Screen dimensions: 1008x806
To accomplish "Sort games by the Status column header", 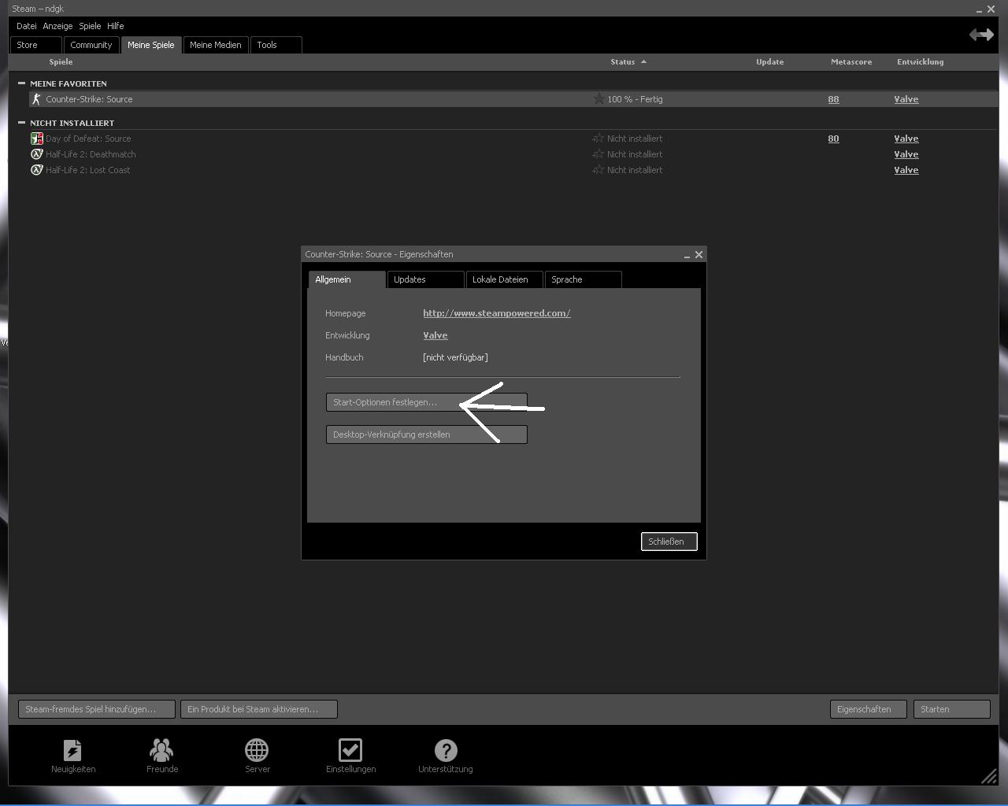I will [x=622, y=61].
